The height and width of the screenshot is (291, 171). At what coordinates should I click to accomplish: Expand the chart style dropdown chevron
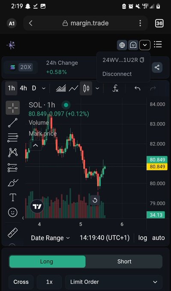97,88
